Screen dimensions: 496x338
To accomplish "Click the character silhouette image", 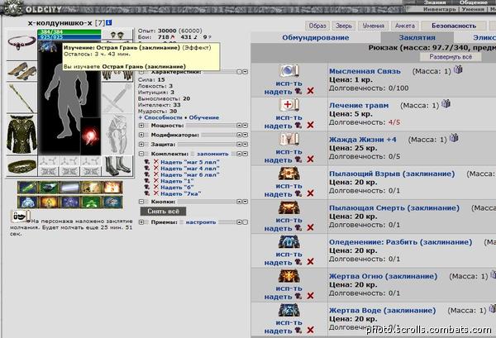I will pyautogui.click(x=65, y=101).
